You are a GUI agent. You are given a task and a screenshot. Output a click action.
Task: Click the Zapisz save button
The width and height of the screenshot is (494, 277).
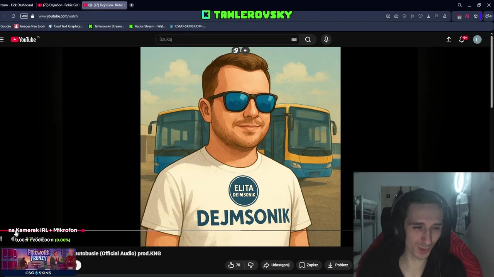309,265
